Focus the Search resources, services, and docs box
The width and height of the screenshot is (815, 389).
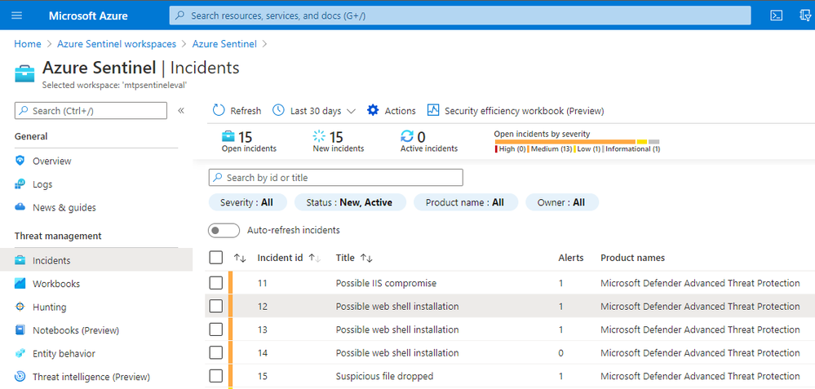point(460,15)
